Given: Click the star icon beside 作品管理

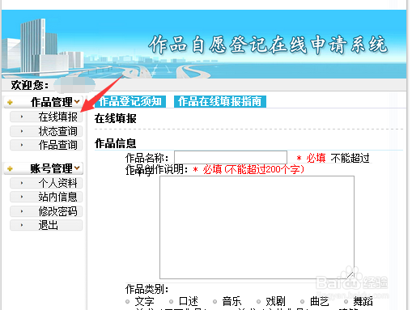Looking at the screenshot, I should 10,102.
